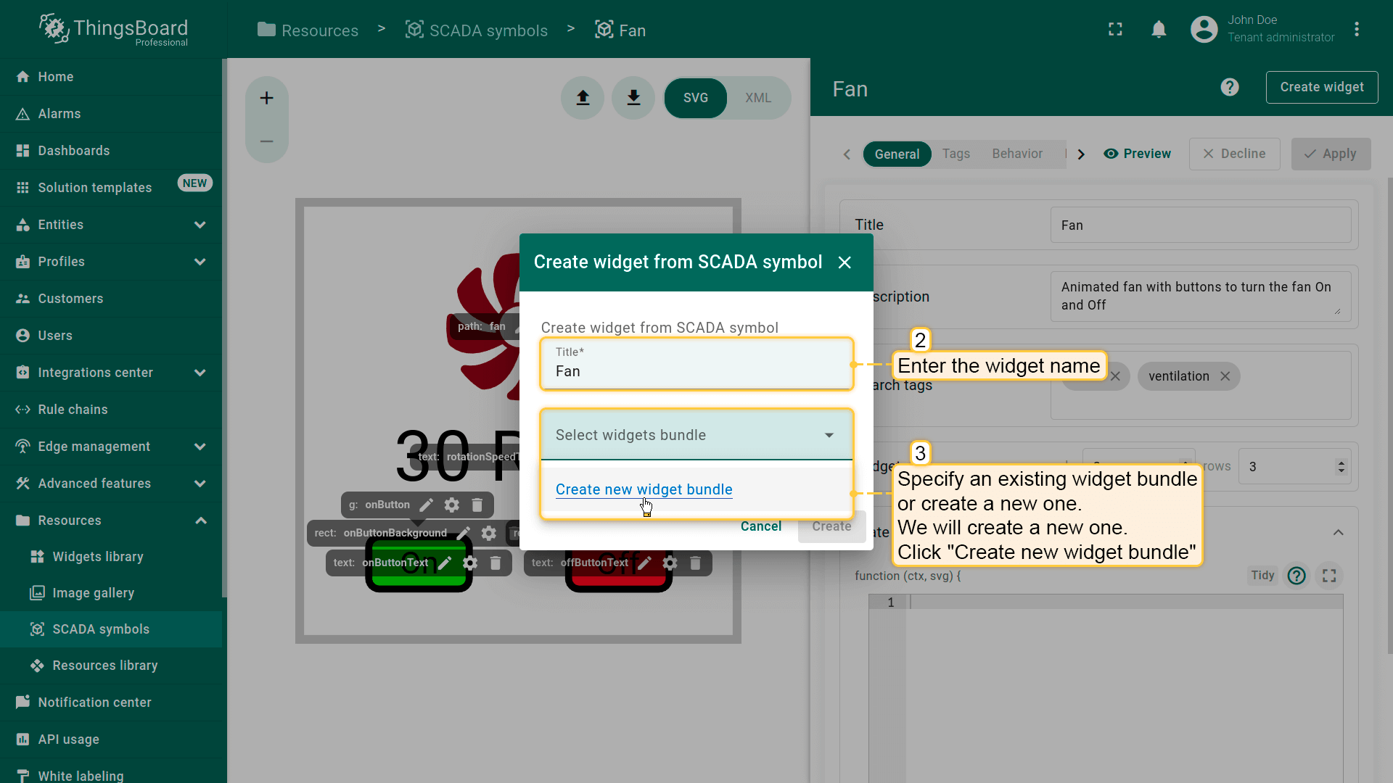1393x783 pixels.
Task: Collapse the Resources sidebar section
Action: point(200,521)
